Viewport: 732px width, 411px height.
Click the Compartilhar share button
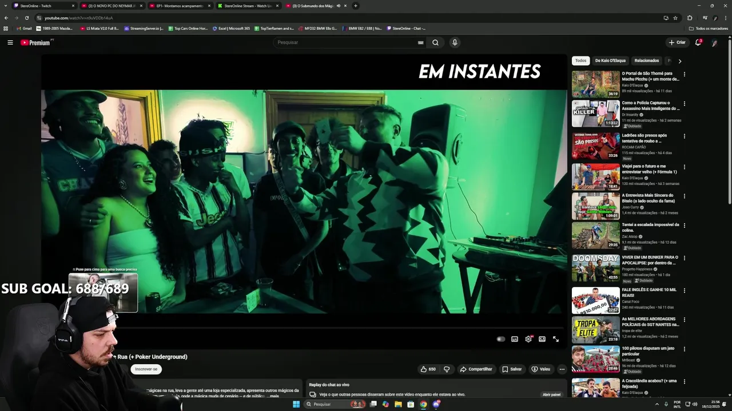(x=476, y=369)
